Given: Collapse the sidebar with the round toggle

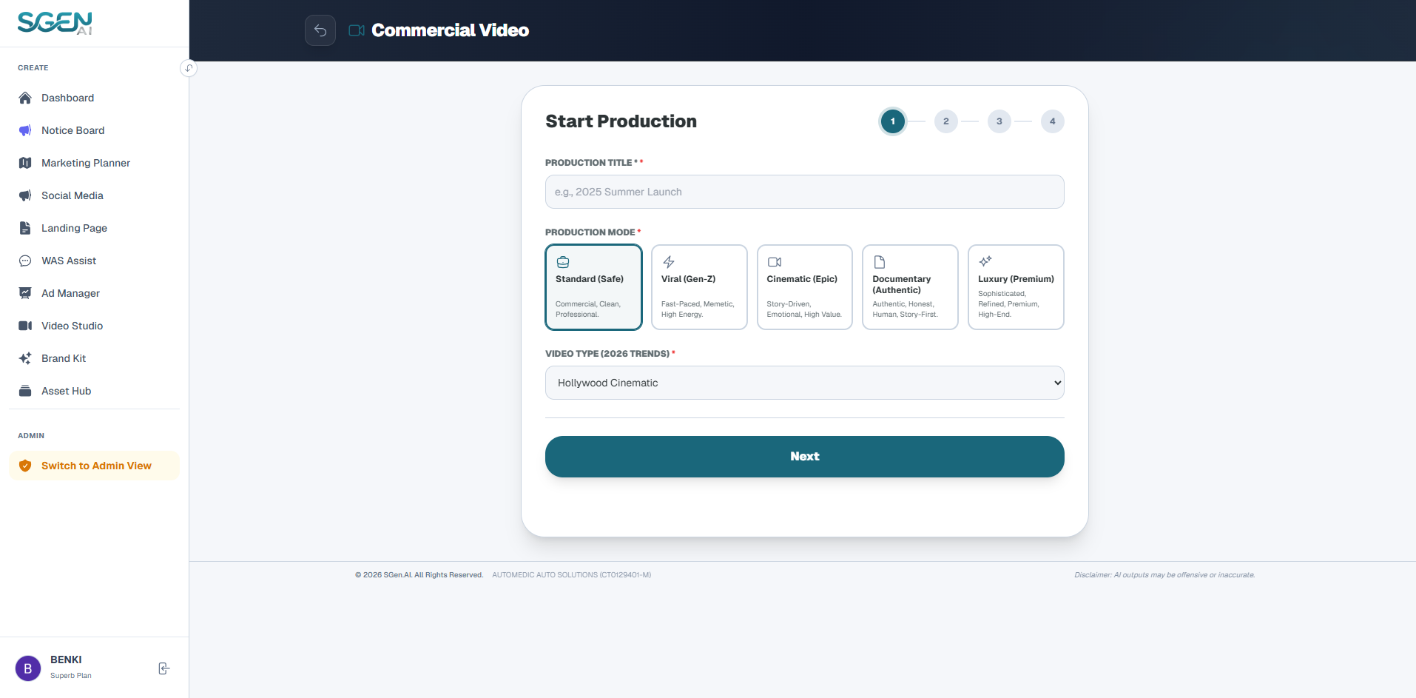Looking at the screenshot, I should [189, 68].
